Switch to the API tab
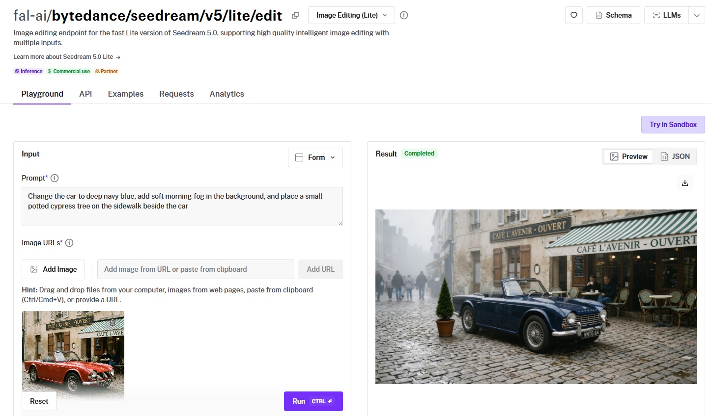Screen dimensions: 711x416 (x=85, y=94)
